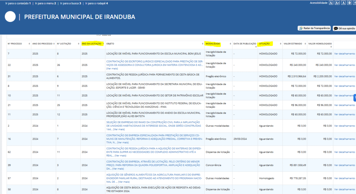This screenshot has width=356, height=194.
Task: Go to 'Ir para o rodapé' link
Action: point(97,3)
